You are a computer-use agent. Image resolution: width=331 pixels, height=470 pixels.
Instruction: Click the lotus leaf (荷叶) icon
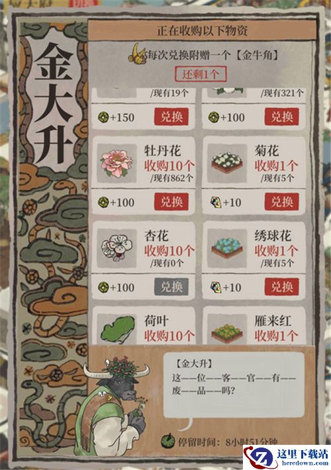tap(117, 330)
